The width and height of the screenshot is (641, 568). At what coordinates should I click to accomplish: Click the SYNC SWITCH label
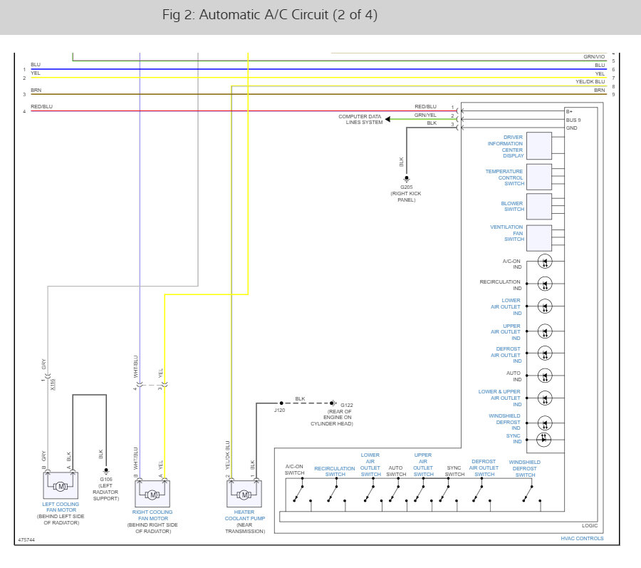[454, 471]
